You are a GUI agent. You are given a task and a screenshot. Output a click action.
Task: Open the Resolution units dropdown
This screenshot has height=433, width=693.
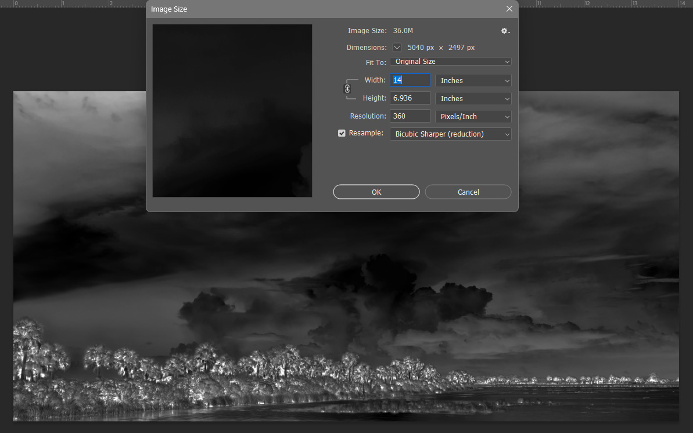tap(473, 117)
